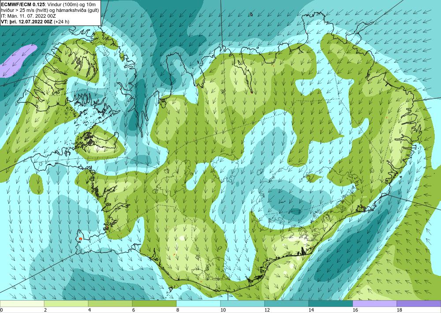Click the medium teal 12–14 legend swatch
The image size is (441, 313).
[x=286, y=304]
